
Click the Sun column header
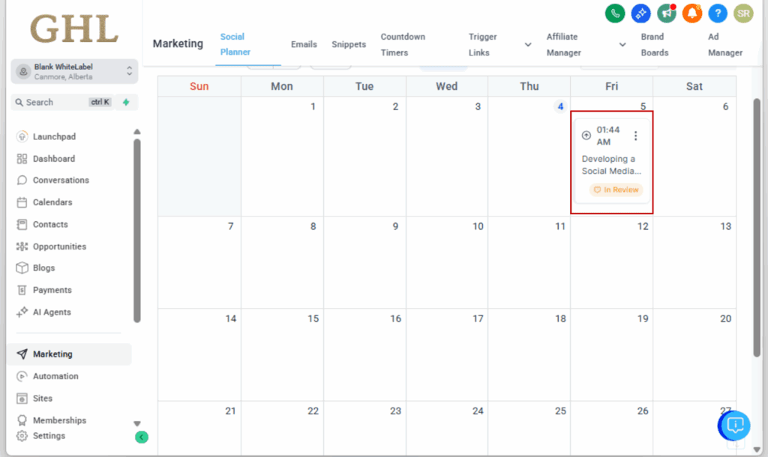click(x=199, y=87)
